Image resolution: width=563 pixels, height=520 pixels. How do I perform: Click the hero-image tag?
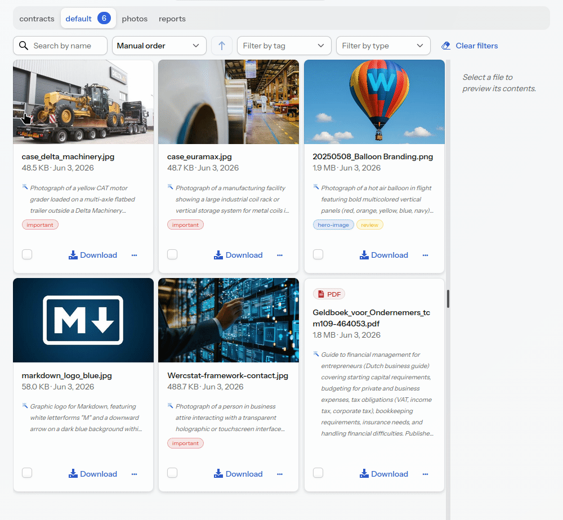[x=333, y=225]
